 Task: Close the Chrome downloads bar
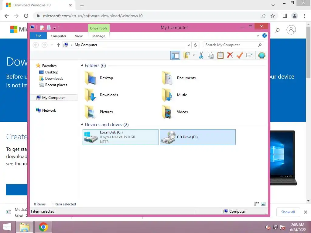(x=306, y=212)
